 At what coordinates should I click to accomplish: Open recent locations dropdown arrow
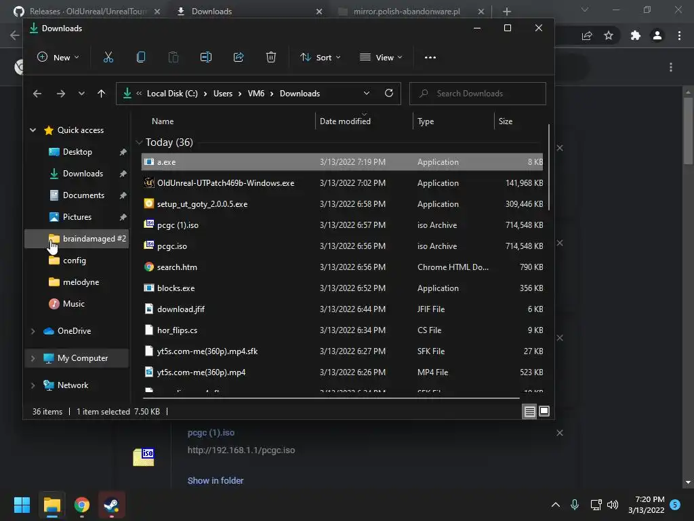pyautogui.click(x=81, y=94)
